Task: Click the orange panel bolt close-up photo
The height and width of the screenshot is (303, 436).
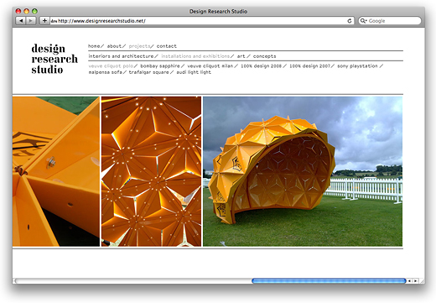Action: pyautogui.click(x=56, y=171)
